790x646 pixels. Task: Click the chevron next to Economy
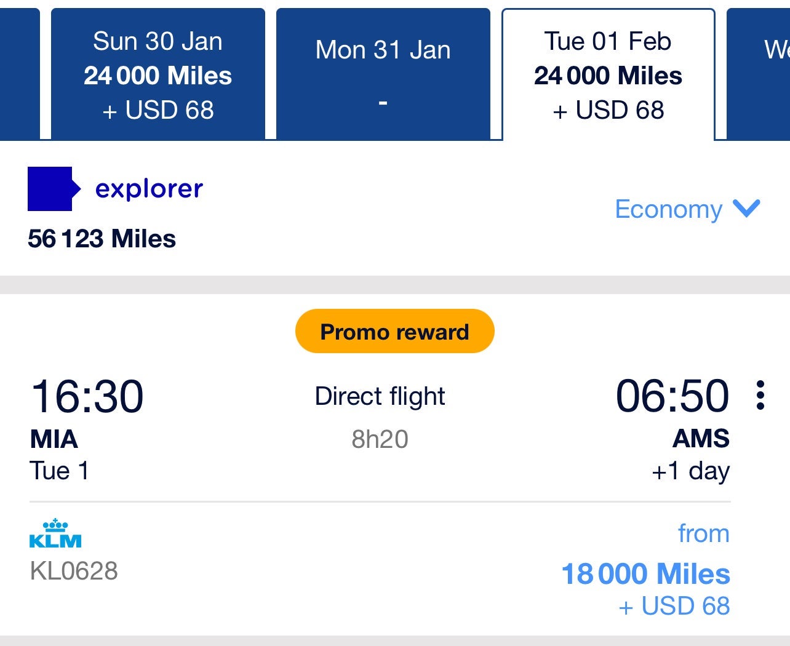point(745,209)
